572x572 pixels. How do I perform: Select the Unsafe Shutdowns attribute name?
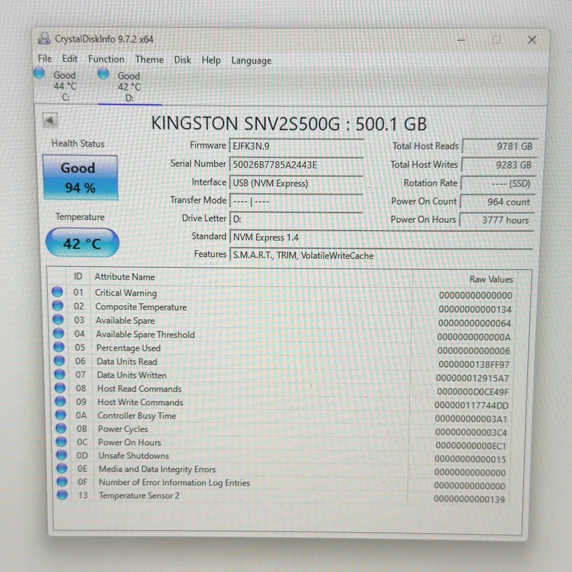tap(133, 456)
